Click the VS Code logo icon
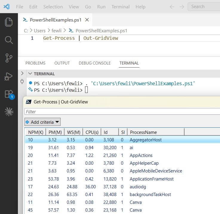 coord(7,7)
